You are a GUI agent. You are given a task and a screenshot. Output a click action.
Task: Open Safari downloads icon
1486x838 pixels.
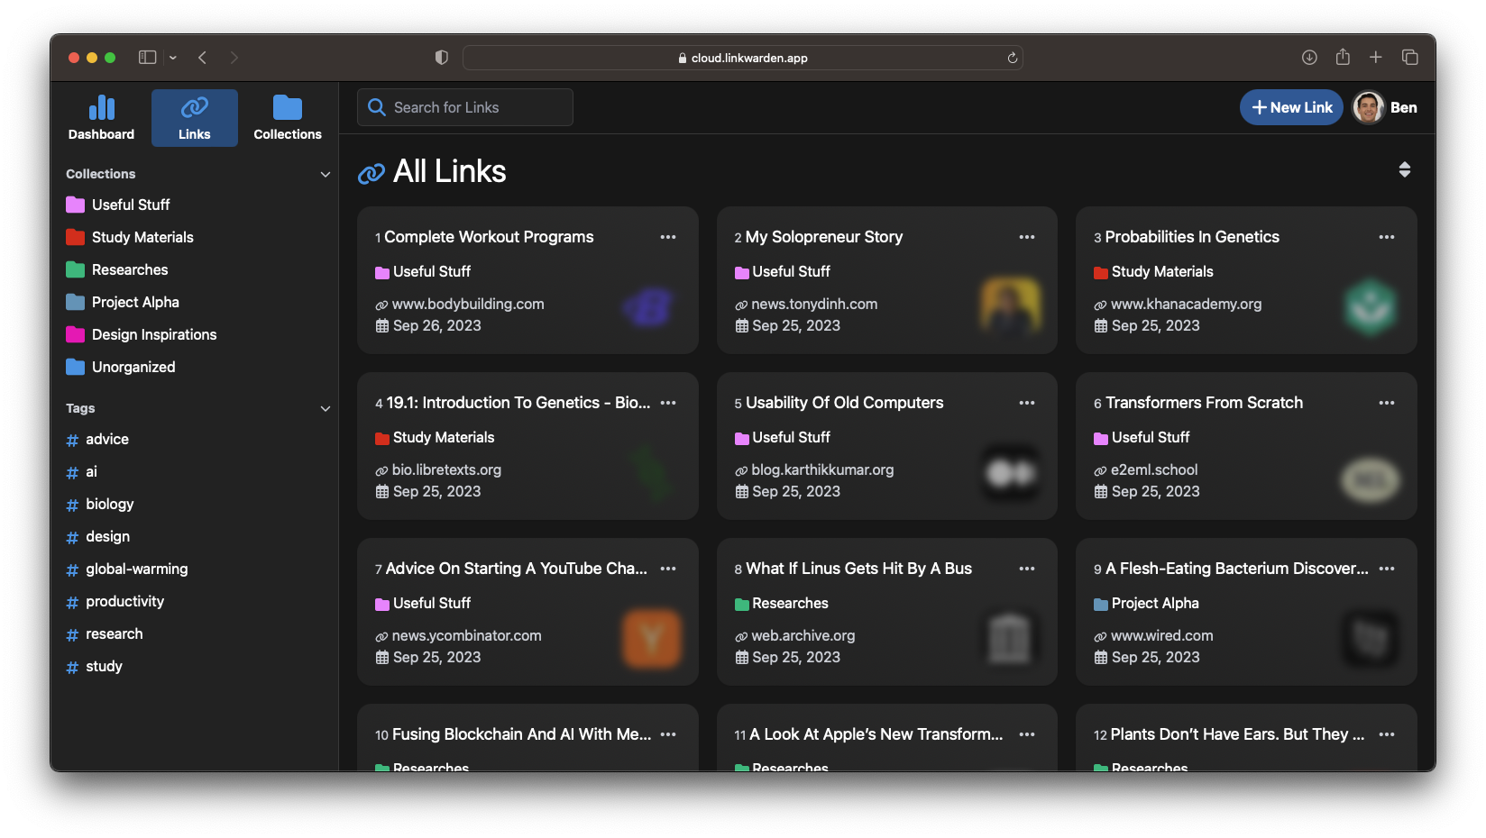coord(1309,58)
